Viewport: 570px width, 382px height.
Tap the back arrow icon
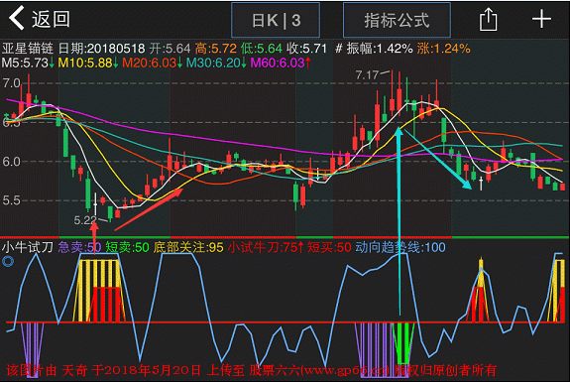17,18
